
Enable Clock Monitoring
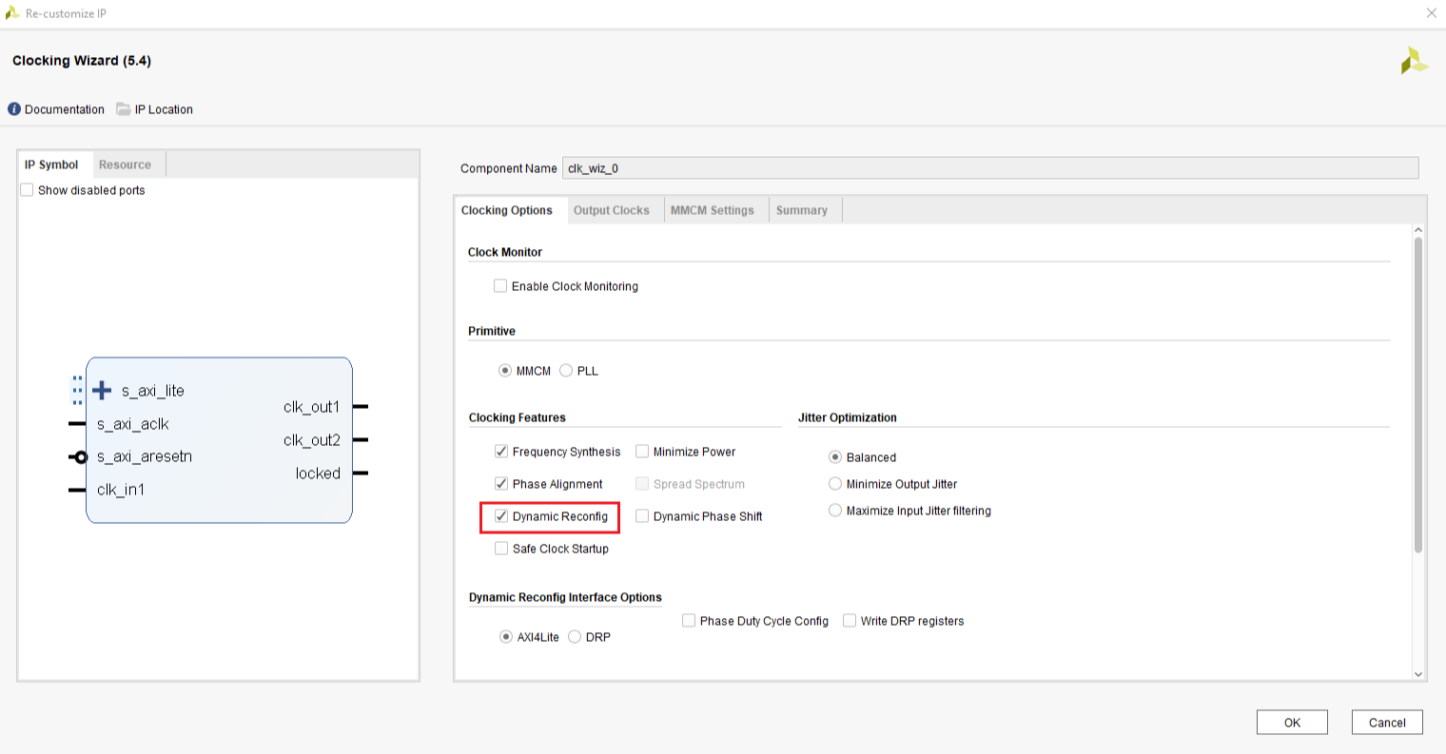(x=500, y=285)
